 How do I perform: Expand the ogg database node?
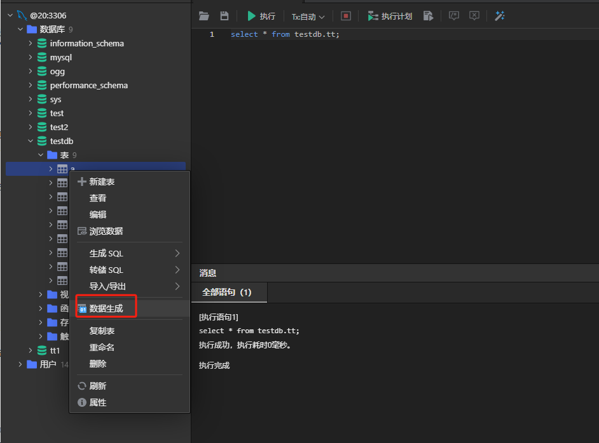[x=31, y=71]
